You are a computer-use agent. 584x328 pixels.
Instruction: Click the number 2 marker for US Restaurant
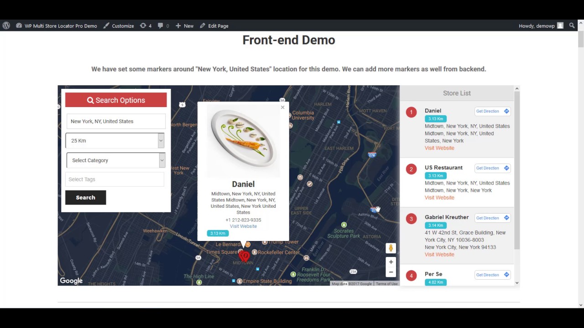pyautogui.click(x=411, y=169)
